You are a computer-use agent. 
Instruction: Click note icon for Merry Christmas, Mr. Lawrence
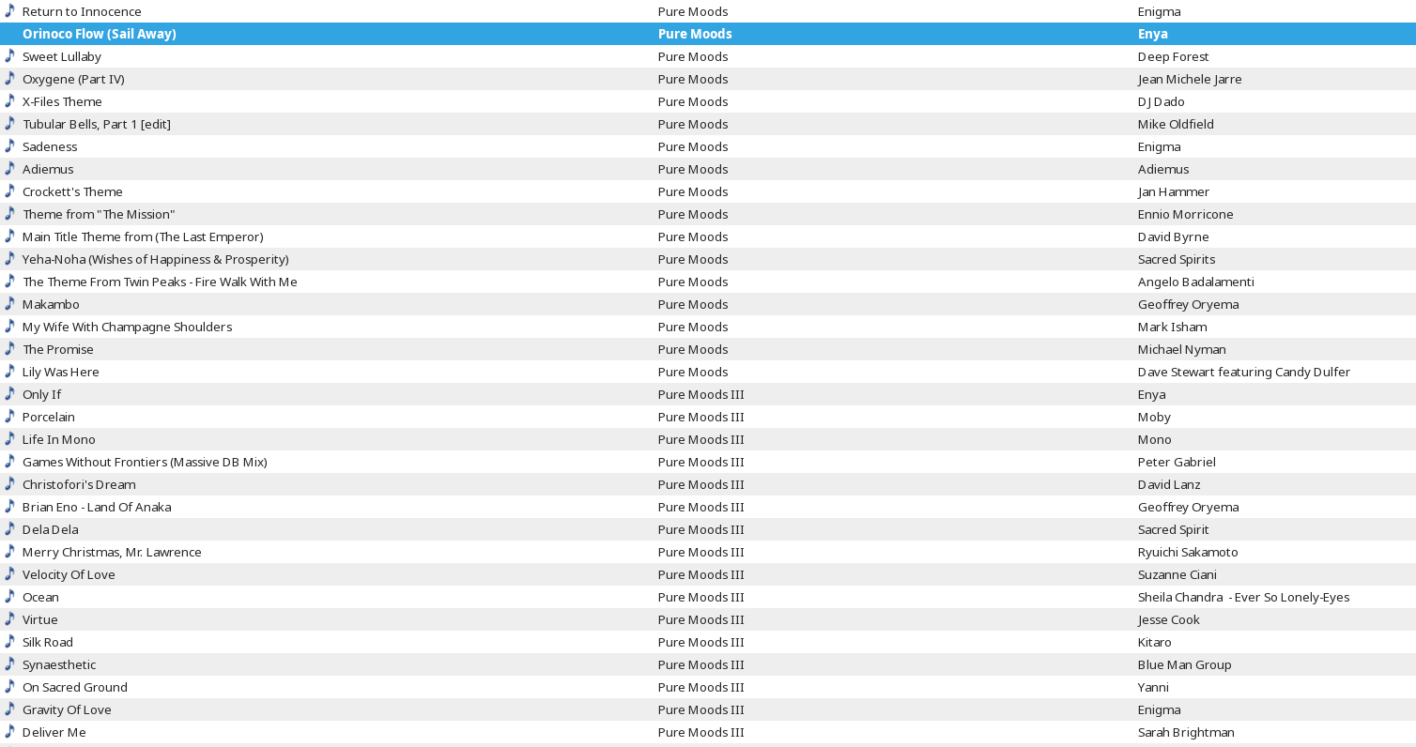click(x=10, y=551)
